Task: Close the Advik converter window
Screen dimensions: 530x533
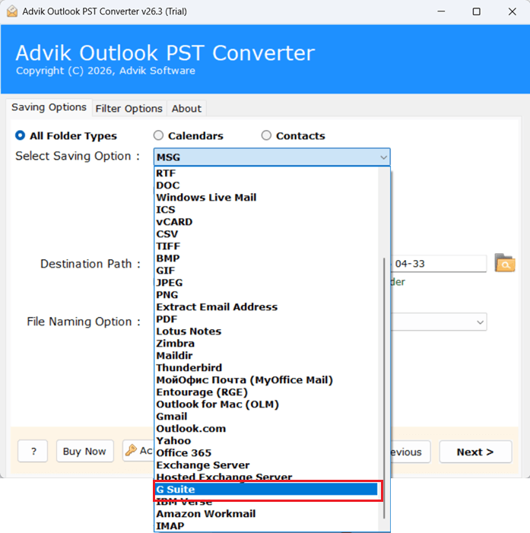Action: pos(512,11)
